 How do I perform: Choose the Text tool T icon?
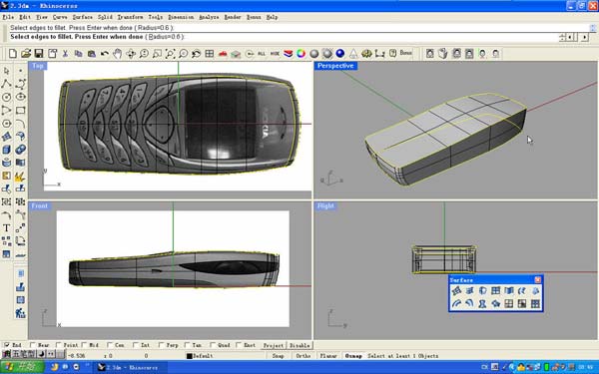click(7, 227)
